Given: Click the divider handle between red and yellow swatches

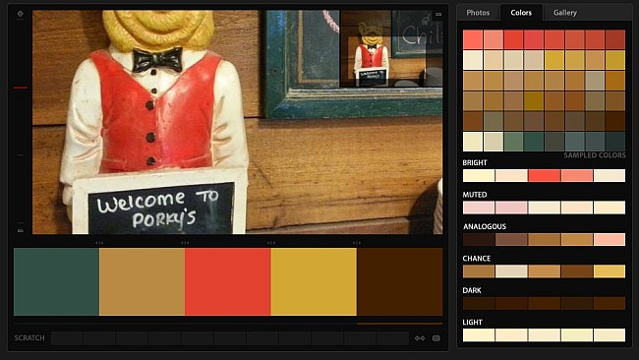Looking at the screenshot, I should (271, 243).
